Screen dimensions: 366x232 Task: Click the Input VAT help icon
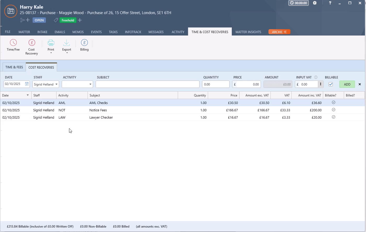(x=316, y=77)
